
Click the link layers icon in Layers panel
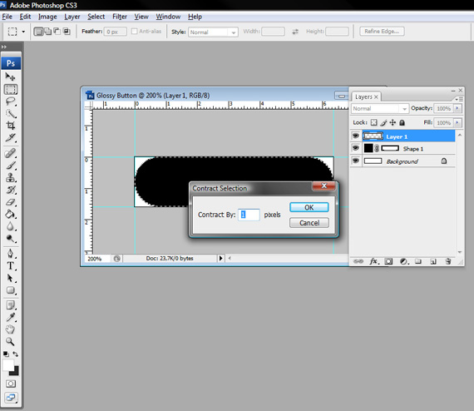tap(358, 261)
